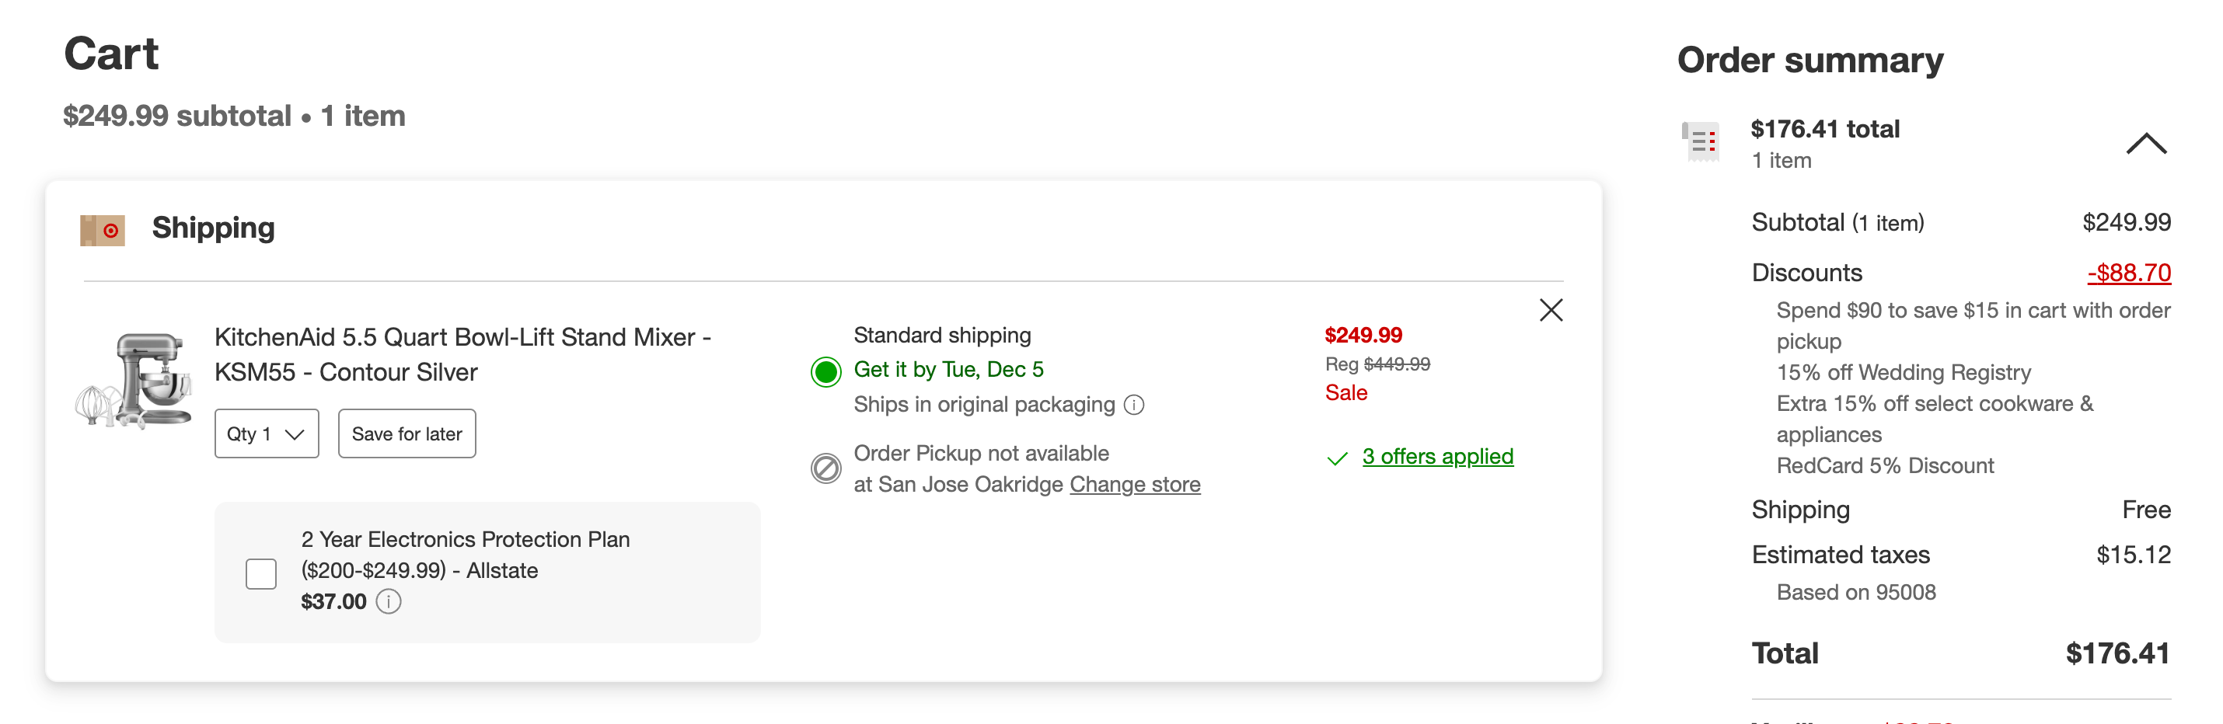Image resolution: width=2223 pixels, height=724 pixels.
Task: Click the green checkmark beside 3 offers applied
Action: tap(1337, 458)
